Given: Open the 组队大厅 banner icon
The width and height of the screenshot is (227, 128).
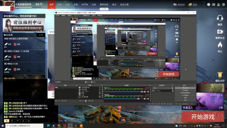Looking at the screenshot, I should tap(220, 75).
